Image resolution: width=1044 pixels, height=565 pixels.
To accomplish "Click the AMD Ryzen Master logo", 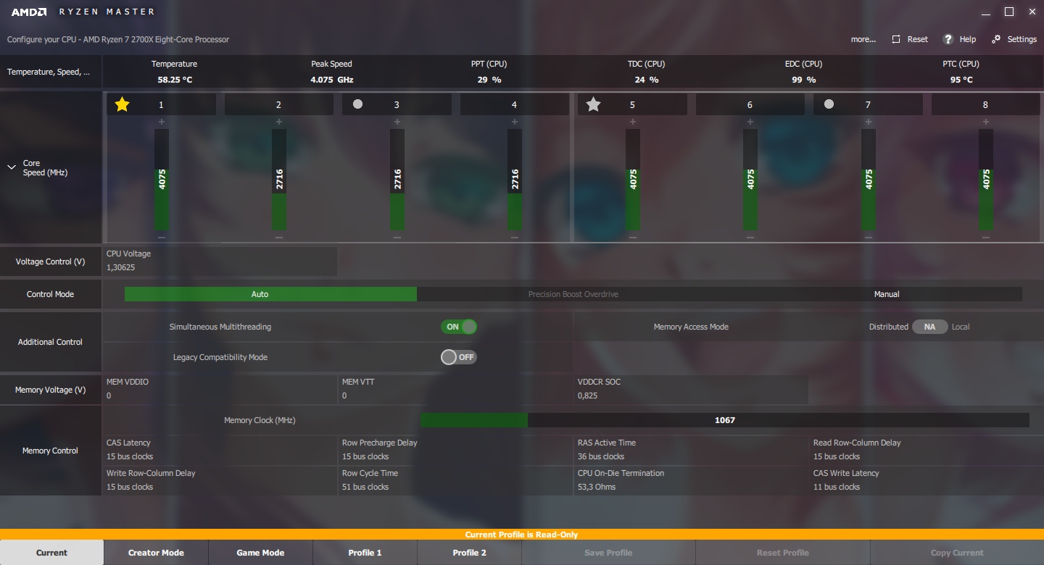I will (83, 12).
